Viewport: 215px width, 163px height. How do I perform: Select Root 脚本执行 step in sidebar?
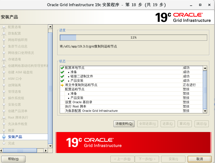point(18,117)
